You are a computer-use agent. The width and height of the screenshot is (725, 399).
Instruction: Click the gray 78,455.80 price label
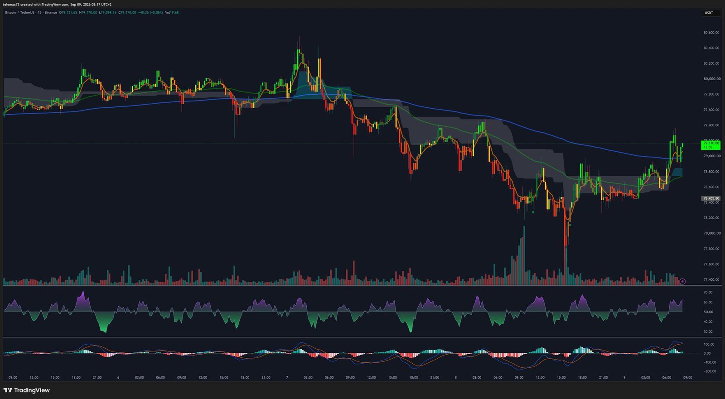coord(710,198)
